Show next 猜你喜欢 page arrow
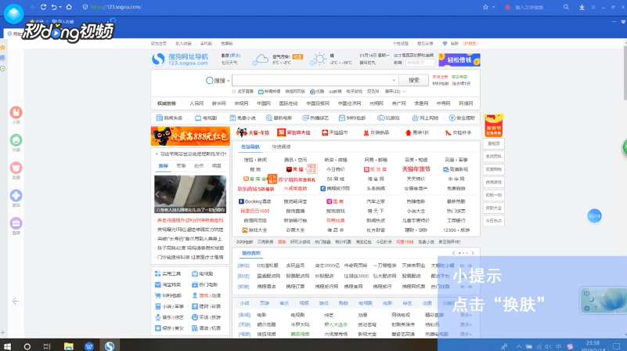 (473, 253)
